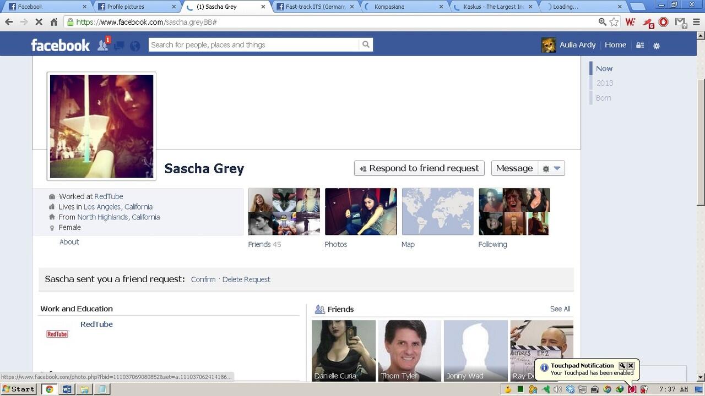Click Chrome icon in the taskbar
Viewport: 705px width, 396px height.
coord(49,389)
